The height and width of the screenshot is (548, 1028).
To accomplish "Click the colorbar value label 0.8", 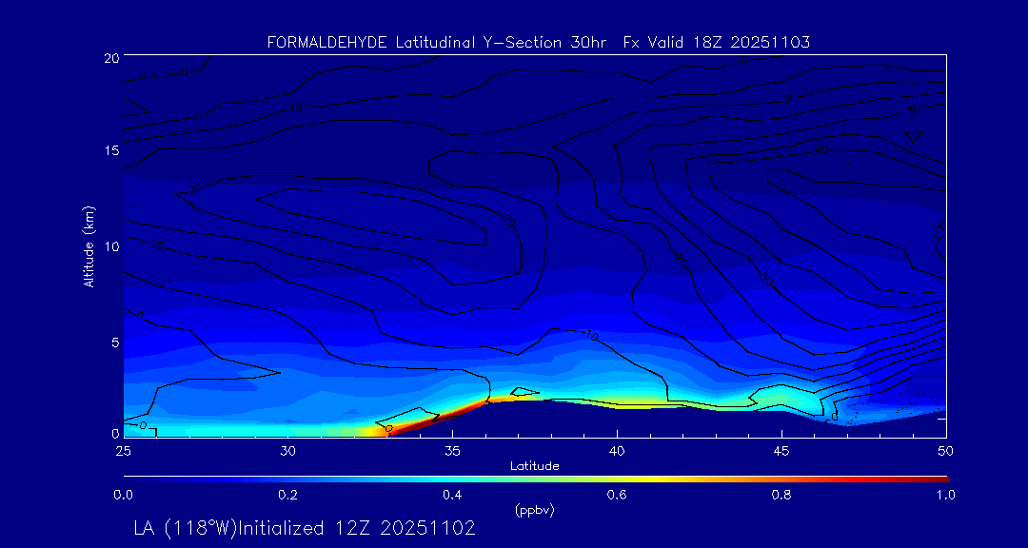I will pos(781,495).
